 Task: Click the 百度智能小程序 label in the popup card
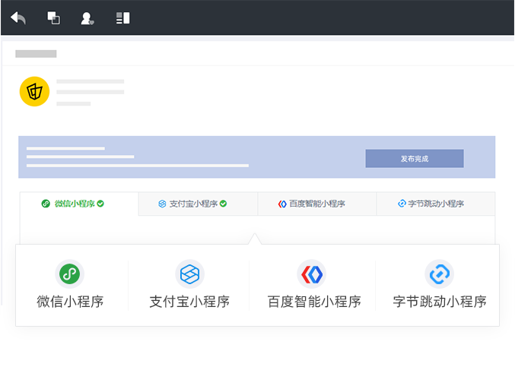[313, 302]
